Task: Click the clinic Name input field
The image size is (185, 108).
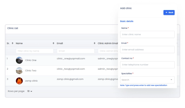Action: [x=147, y=35]
